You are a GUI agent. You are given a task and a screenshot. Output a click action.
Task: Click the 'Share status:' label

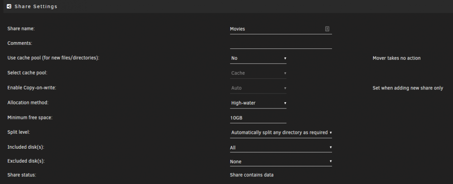coord(22,175)
